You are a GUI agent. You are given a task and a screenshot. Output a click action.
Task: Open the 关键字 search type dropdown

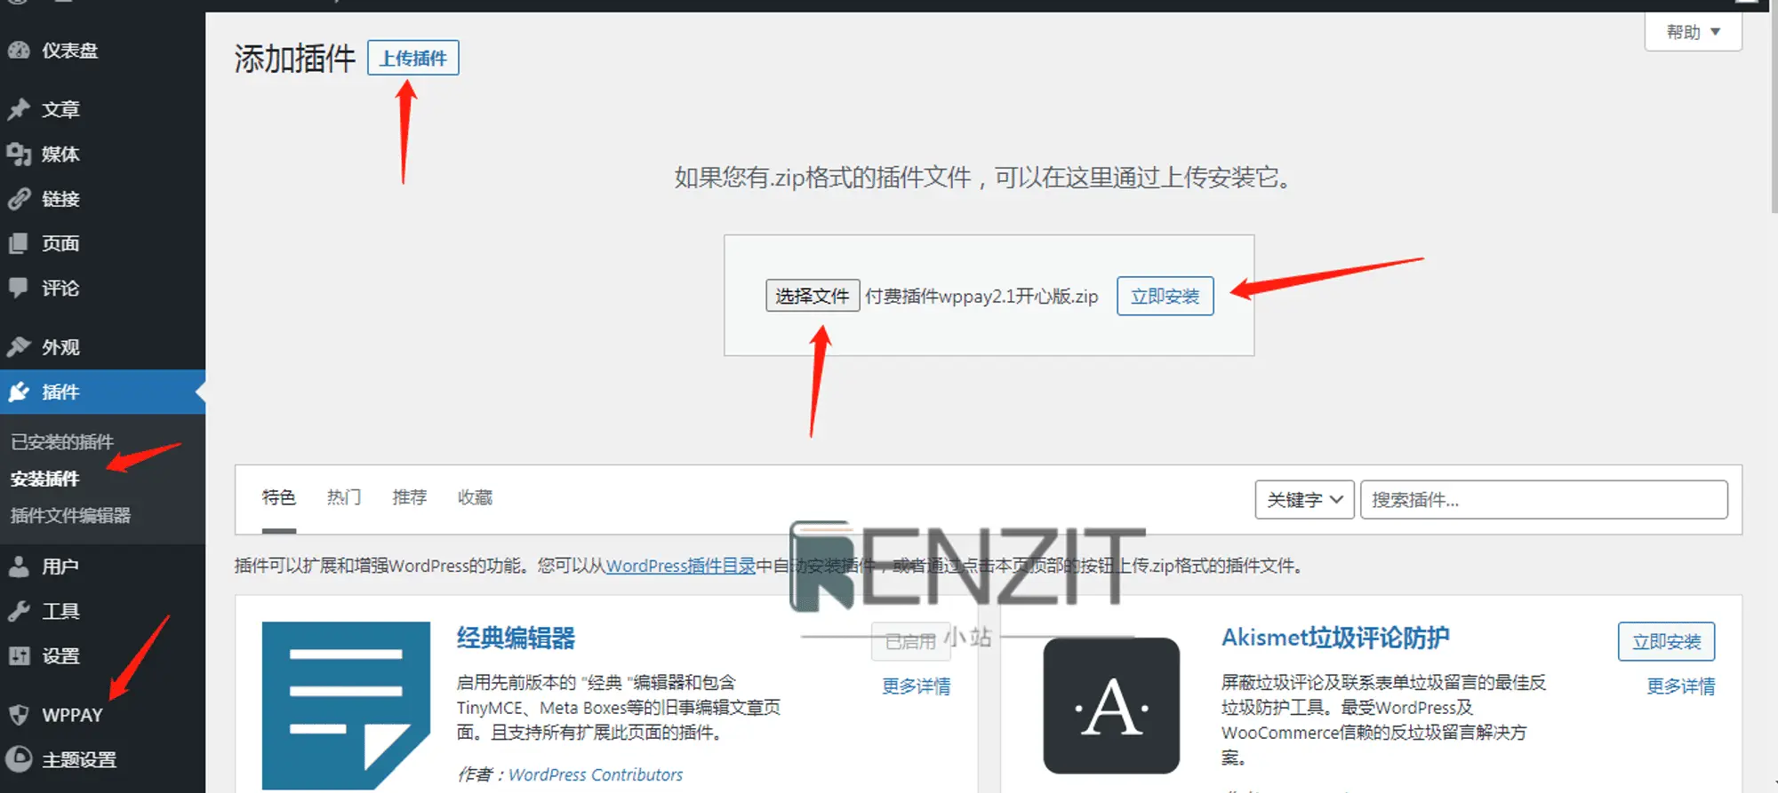[x=1303, y=500]
